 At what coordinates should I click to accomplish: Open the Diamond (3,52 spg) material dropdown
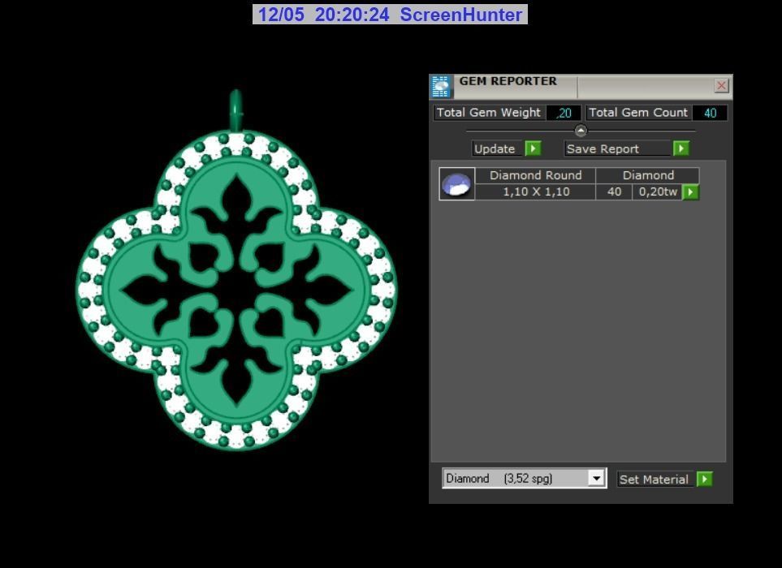(596, 478)
